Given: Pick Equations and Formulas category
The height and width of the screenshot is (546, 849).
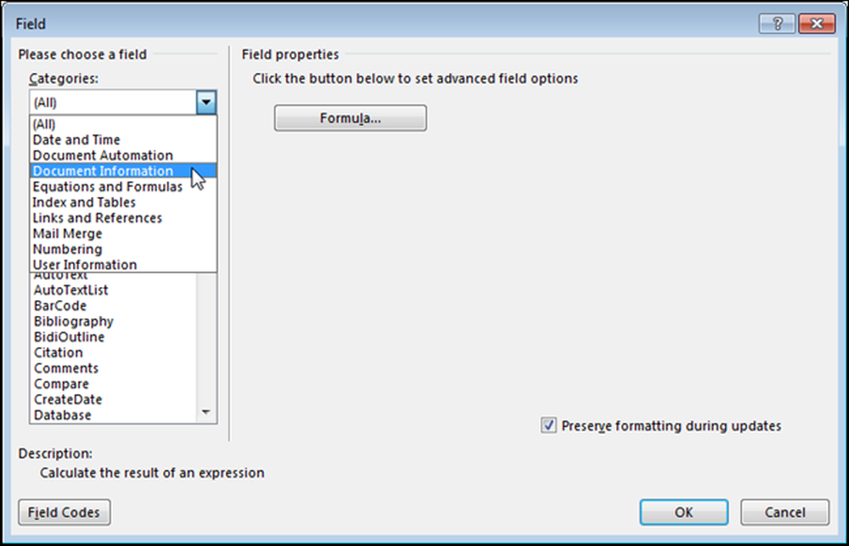Looking at the screenshot, I should 123,187.
